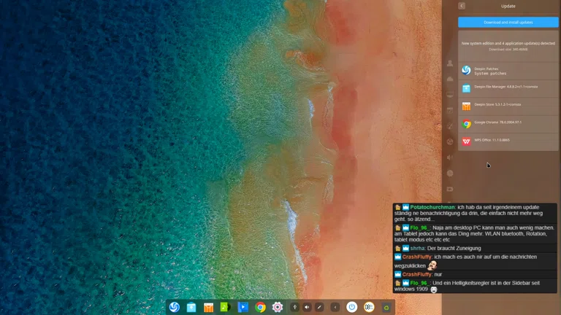Select WPS Office 11.1.0.8865 update row
The height and width of the screenshot is (315, 561).
[x=508, y=142]
